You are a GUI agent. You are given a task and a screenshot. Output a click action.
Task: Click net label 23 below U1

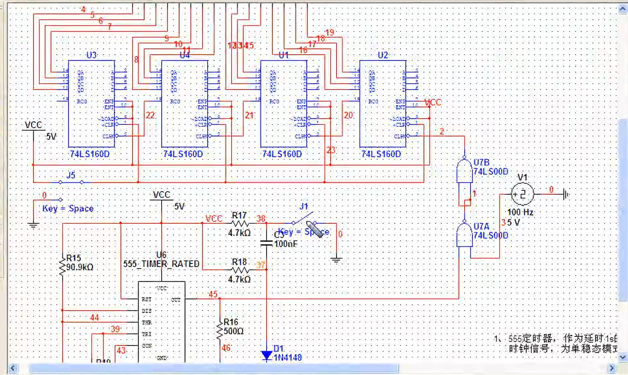tap(331, 150)
